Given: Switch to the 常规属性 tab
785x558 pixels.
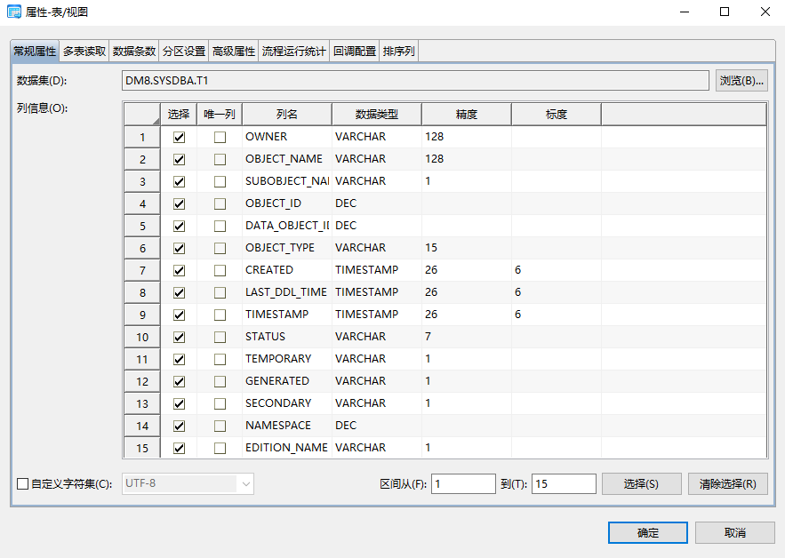Looking at the screenshot, I should tap(35, 51).
